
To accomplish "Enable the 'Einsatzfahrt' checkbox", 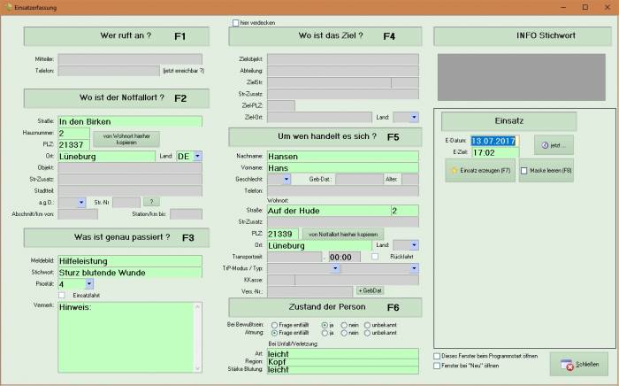I will pyautogui.click(x=62, y=295).
